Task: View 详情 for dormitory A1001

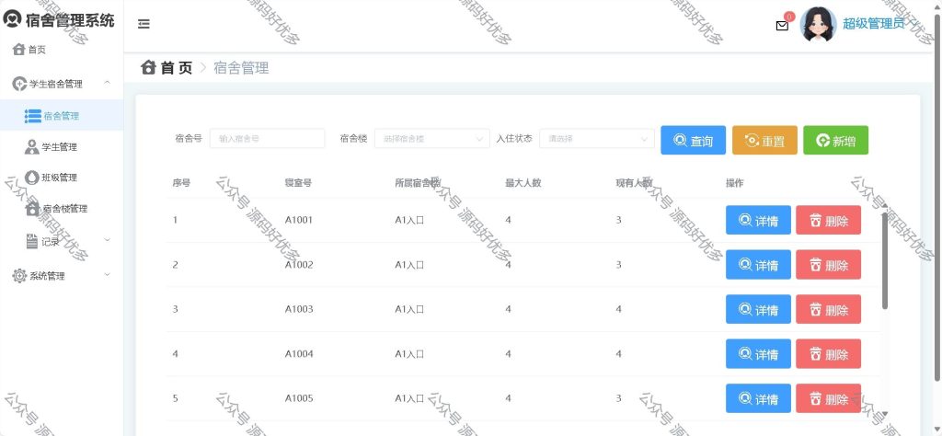Action: click(758, 221)
